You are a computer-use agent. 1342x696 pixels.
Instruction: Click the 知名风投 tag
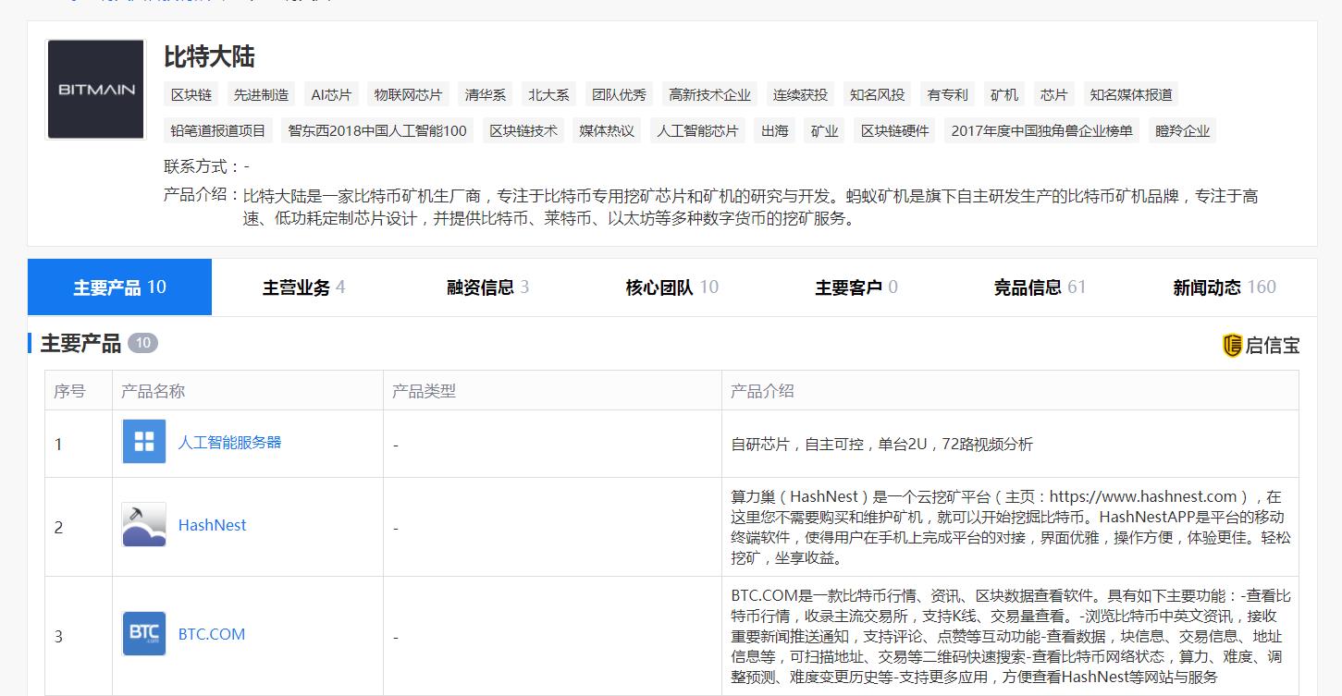[878, 94]
